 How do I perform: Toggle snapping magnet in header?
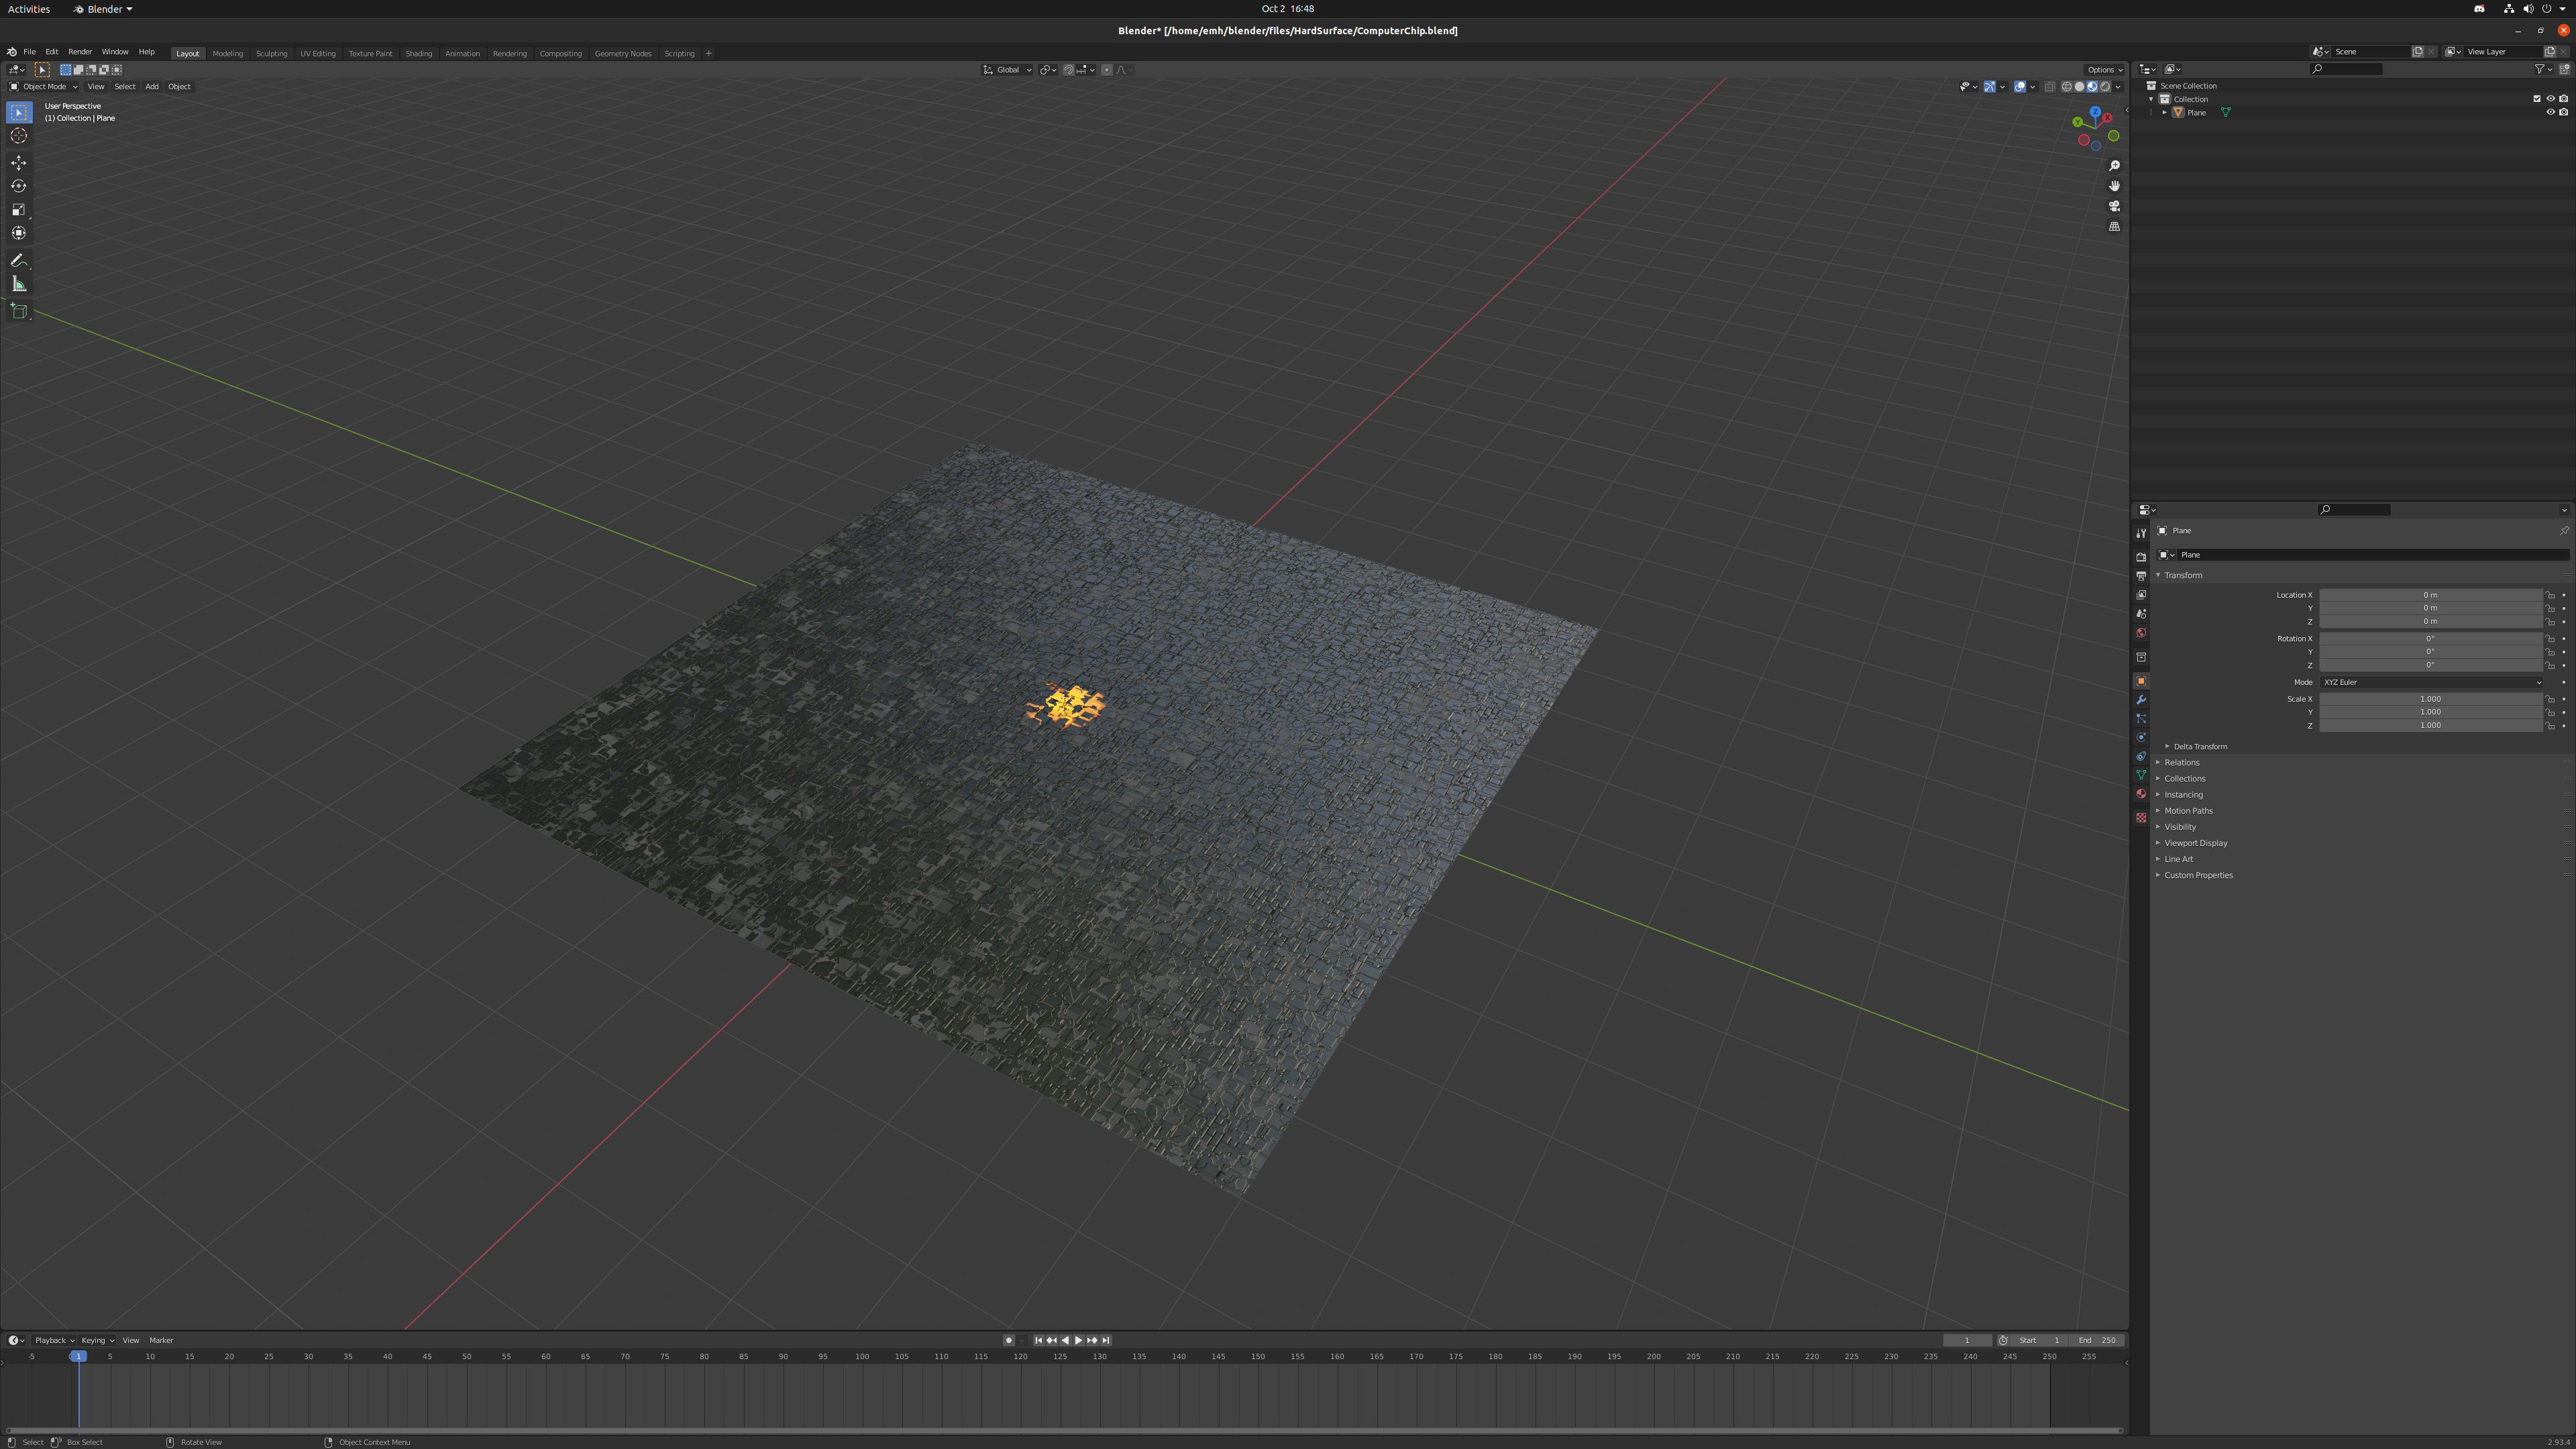point(1069,70)
